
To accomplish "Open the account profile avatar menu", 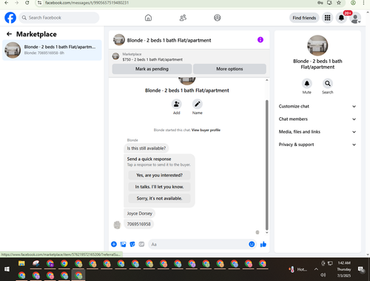I will (355, 19).
